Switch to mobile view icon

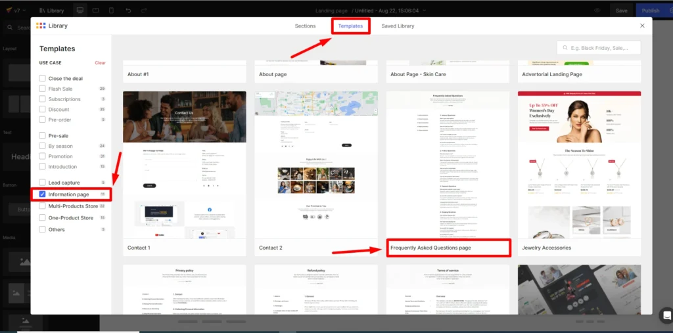111,11
